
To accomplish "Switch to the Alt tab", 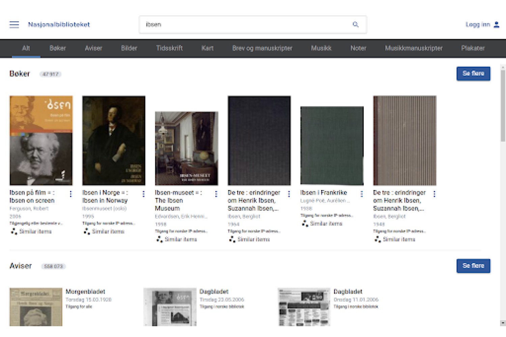I will pos(26,48).
